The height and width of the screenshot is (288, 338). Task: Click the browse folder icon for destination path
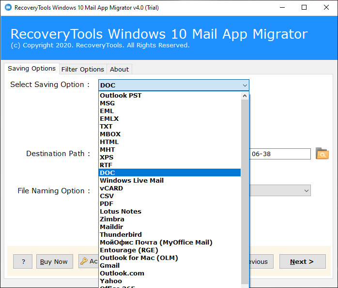(x=322, y=153)
